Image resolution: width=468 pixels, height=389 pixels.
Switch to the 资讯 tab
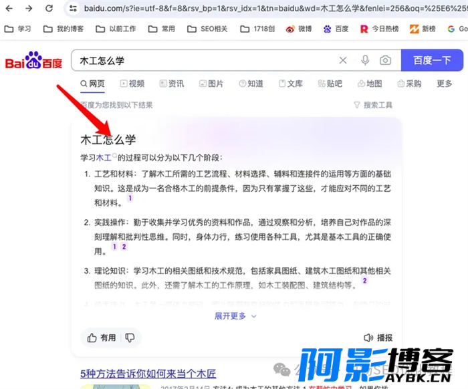(172, 84)
